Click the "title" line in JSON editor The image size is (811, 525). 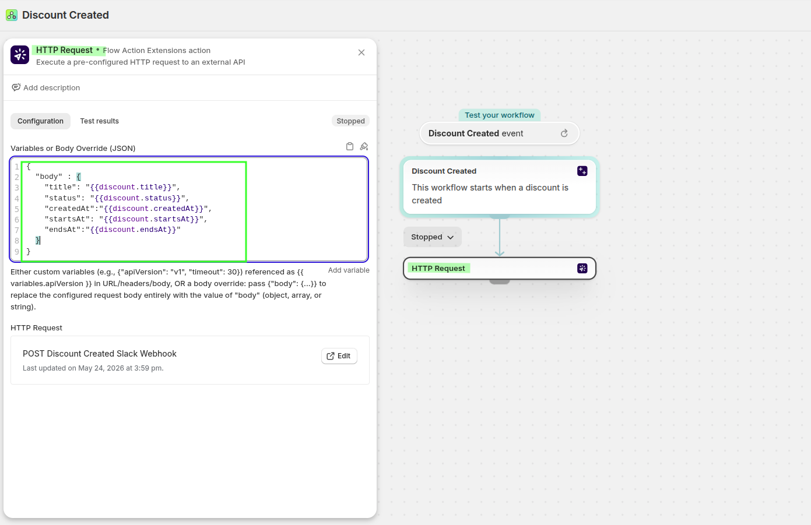click(113, 187)
